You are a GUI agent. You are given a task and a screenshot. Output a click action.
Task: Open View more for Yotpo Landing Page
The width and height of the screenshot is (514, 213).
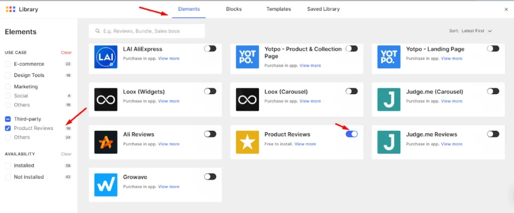(x=452, y=59)
